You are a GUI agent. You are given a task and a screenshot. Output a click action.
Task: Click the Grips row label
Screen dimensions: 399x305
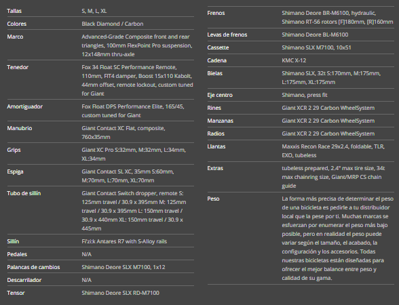tap(14, 150)
